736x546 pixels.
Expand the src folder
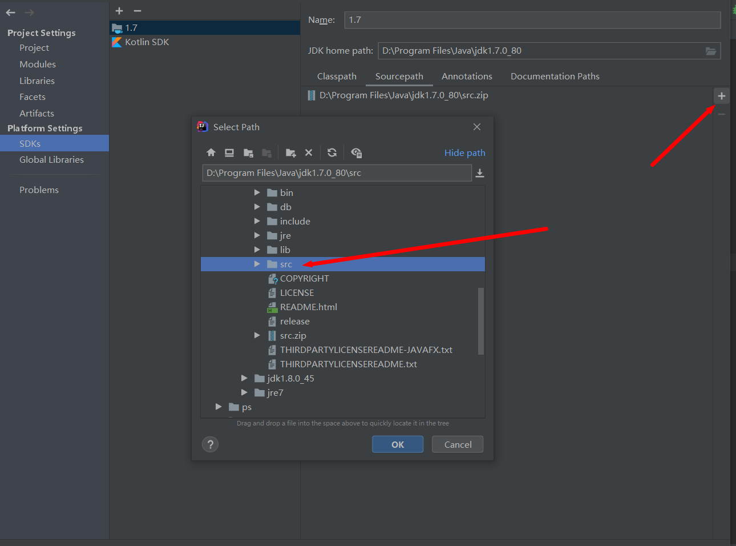coord(257,264)
